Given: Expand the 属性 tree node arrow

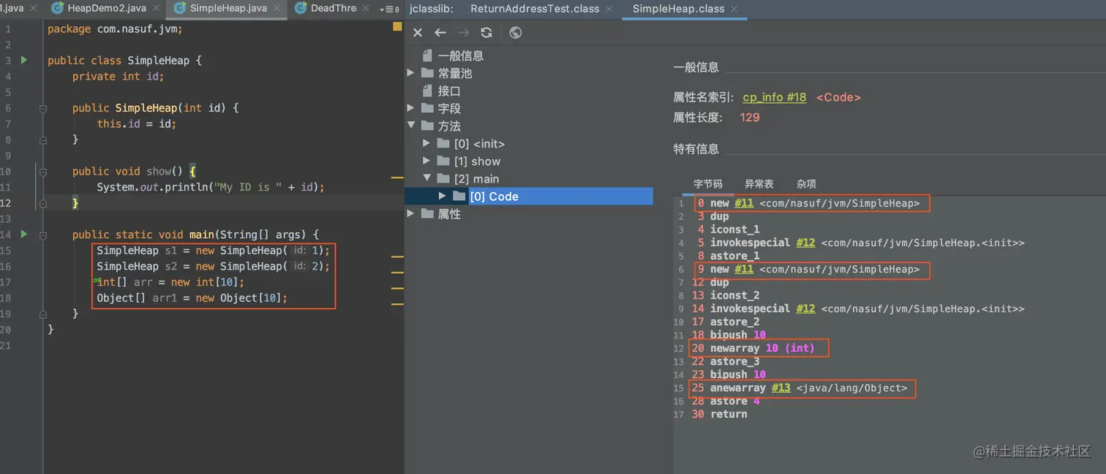Looking at the screenshot, I should [x=410, y=214].
